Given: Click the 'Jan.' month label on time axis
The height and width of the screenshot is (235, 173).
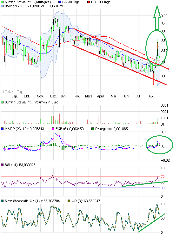Looking at the screenshot, I should (63, 96).
